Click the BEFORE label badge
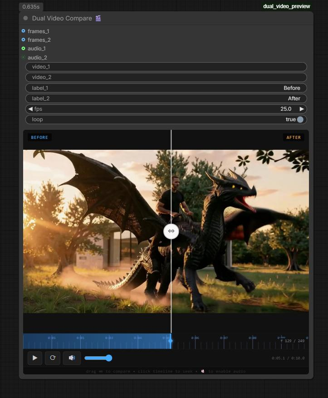This screenshot has height=398, width=328. click(39, 138)
